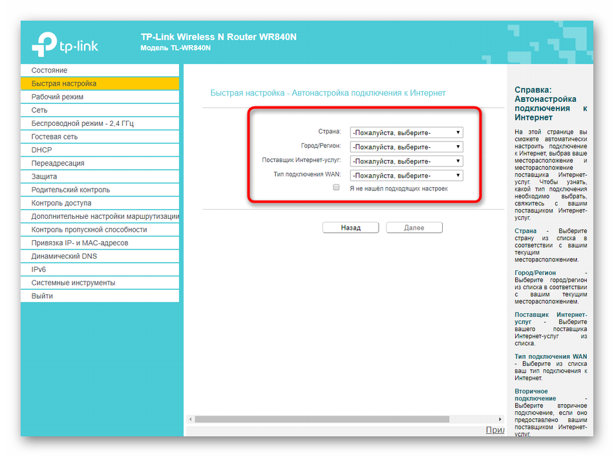The width and height of the screenshot is (614, 457).
Task: Navigate to Родительский контроль
Action: click(70, 190)
